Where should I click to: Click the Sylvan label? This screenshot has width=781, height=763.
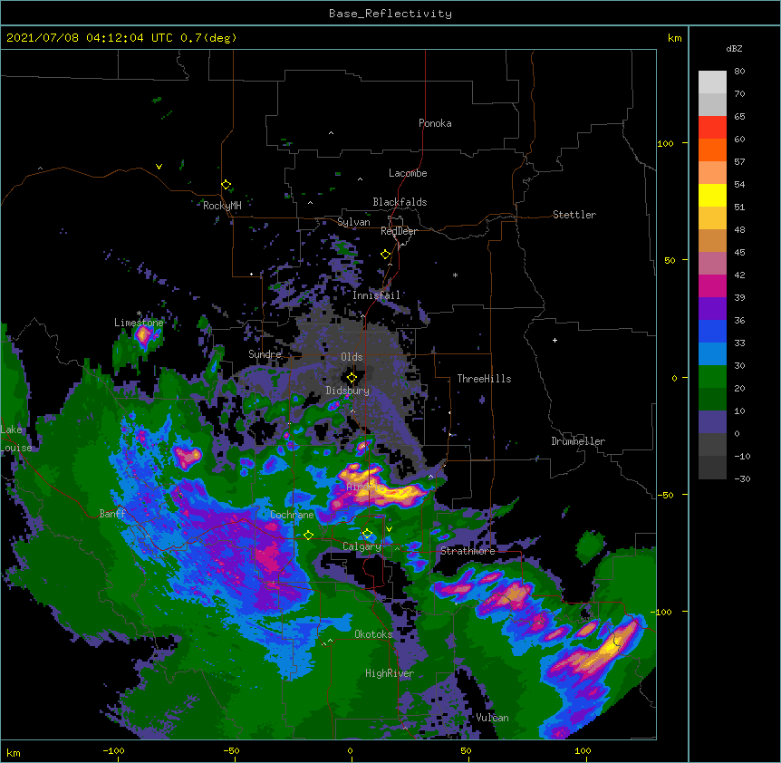(x=353, y=222)
